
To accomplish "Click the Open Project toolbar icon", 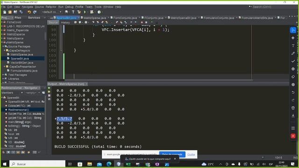I will (15, 12).
